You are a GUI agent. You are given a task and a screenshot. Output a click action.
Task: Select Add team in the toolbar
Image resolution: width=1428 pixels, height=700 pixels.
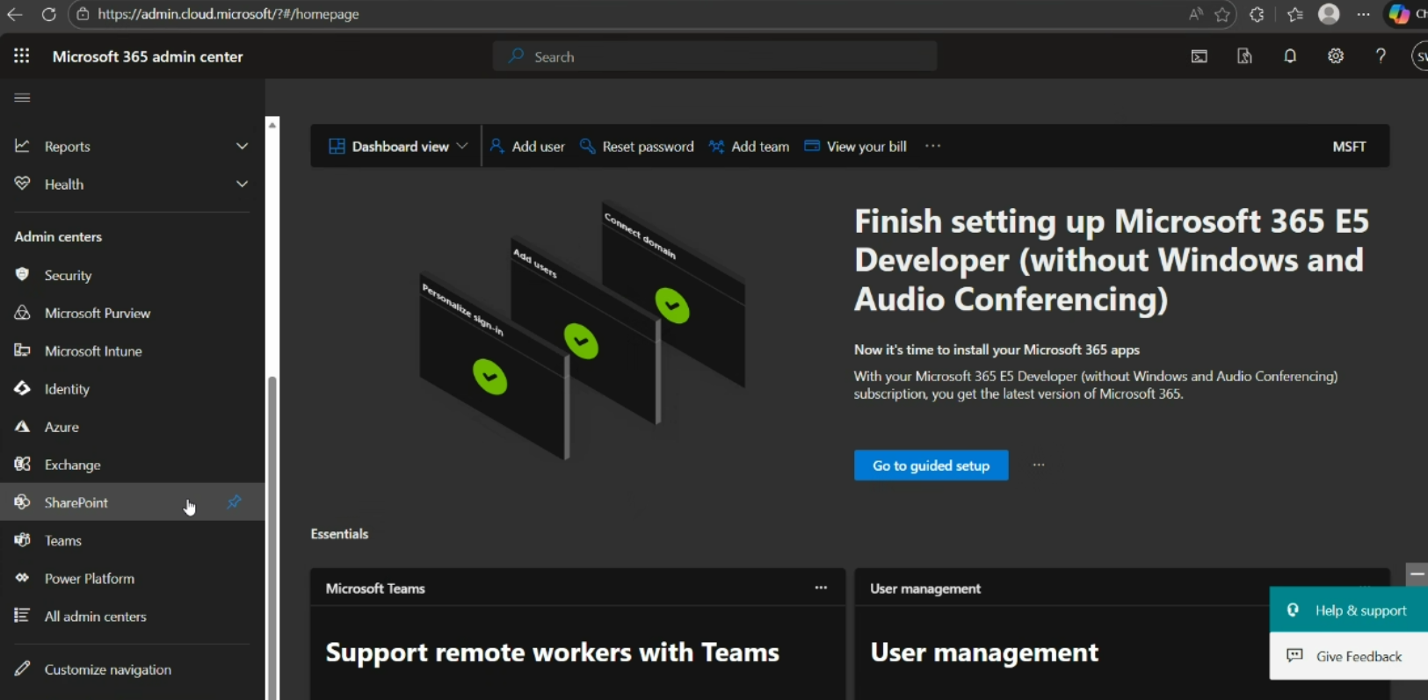[749, 146]
